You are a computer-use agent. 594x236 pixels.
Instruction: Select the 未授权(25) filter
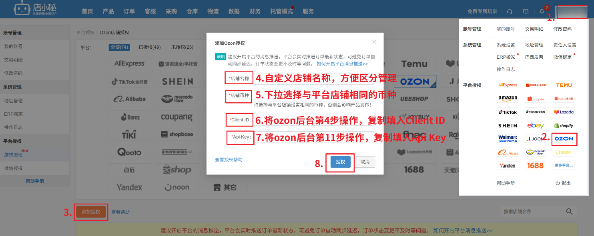pyautogui.click(x=182, y=47)
